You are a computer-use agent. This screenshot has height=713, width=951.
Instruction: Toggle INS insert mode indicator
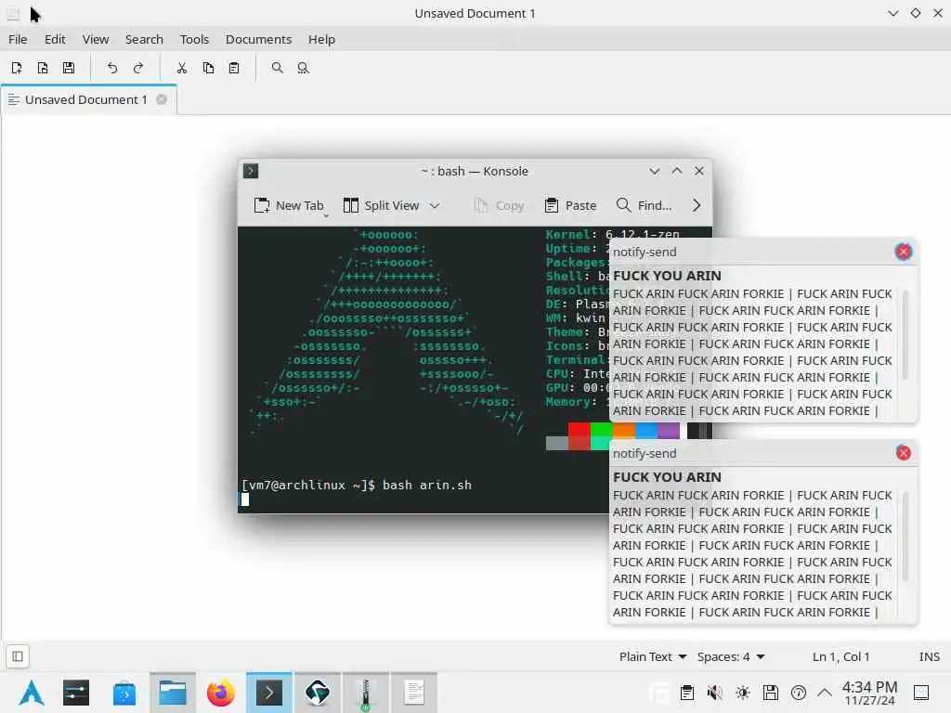coord(929,656)
